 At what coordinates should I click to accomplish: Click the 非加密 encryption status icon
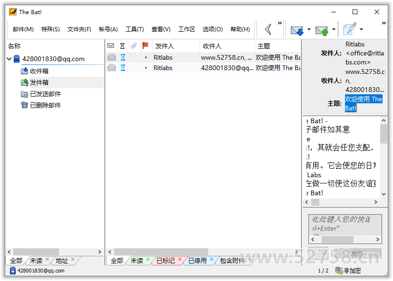(339, 271)
